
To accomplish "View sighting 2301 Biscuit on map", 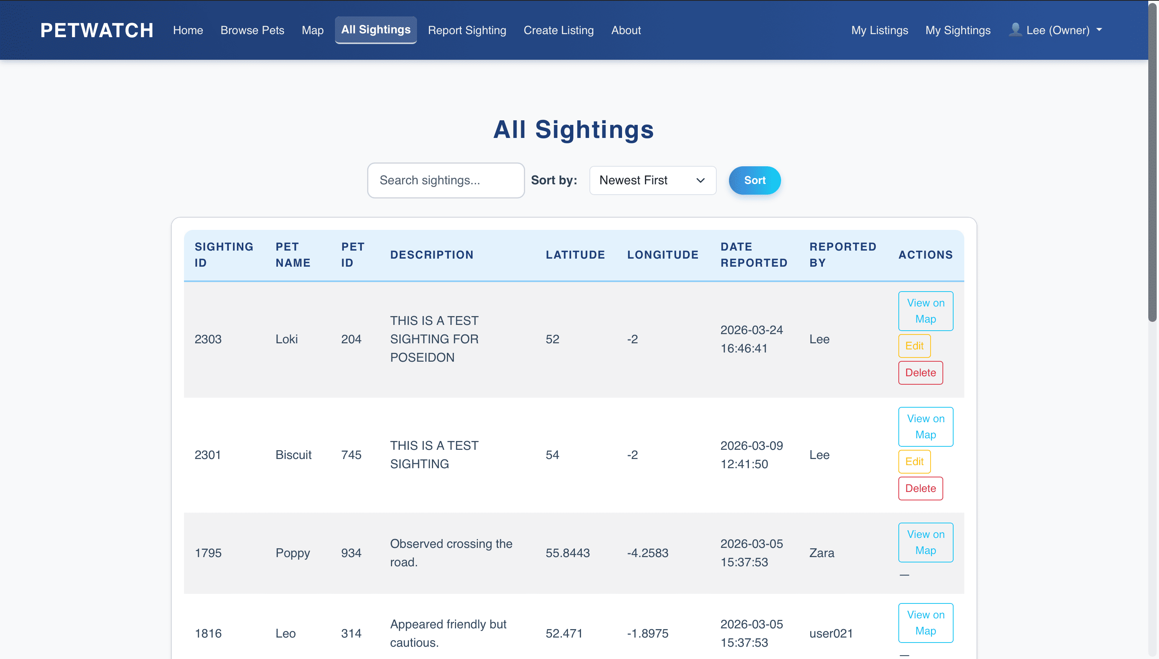I will (925, 427).
